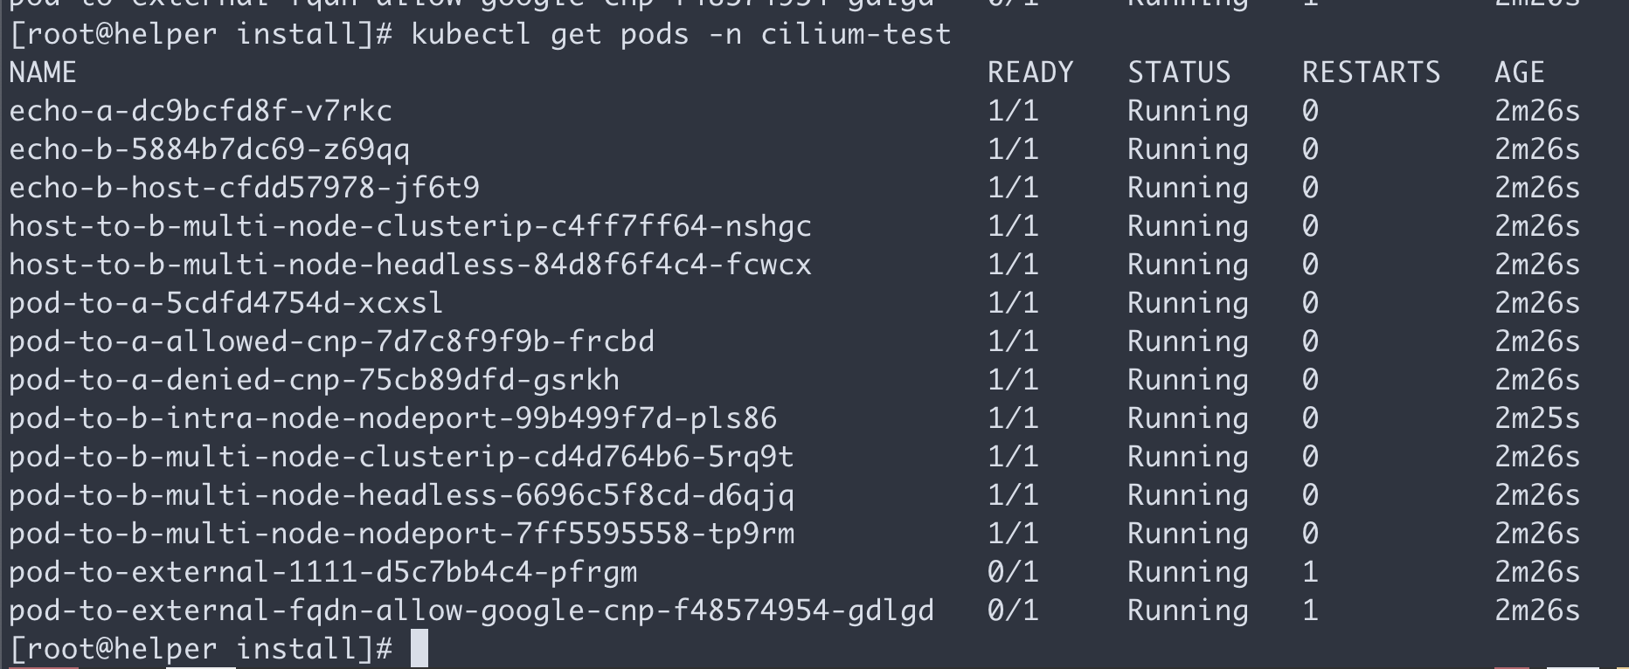Click the pod-to-b-intra-node-nodeport pod name
The width and height of the screenshot is (1629, 669).
392,419
